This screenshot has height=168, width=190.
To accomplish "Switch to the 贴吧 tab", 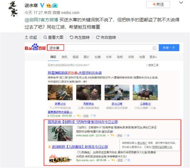I will coord(120,57).
